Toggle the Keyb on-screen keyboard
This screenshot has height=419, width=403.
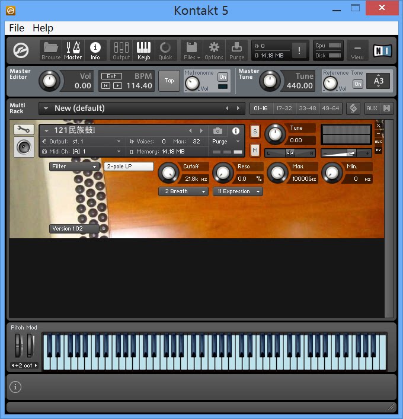coord(144,50)
